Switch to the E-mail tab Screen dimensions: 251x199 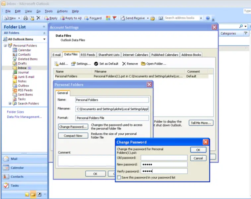tap(56, 55)
